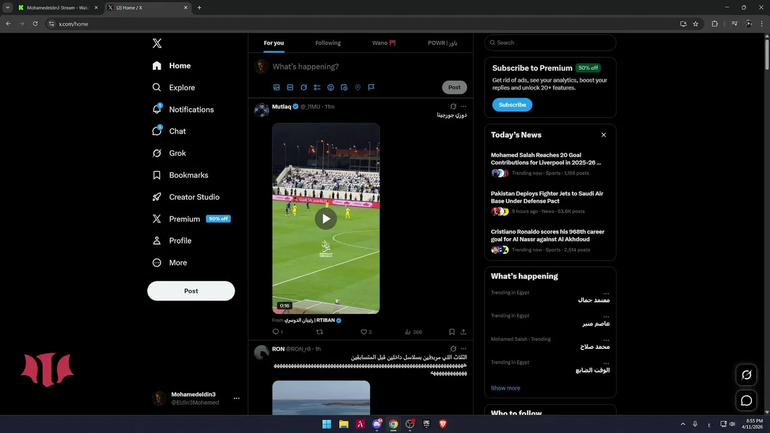Open the Premium page in the sidebar

(x=191, y=219)
